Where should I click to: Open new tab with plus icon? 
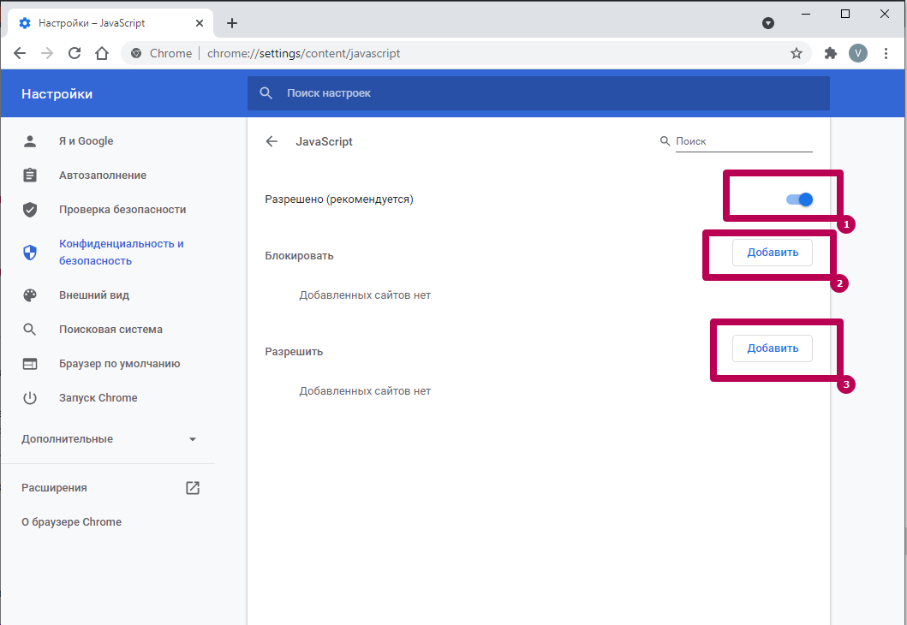[232, 23]
